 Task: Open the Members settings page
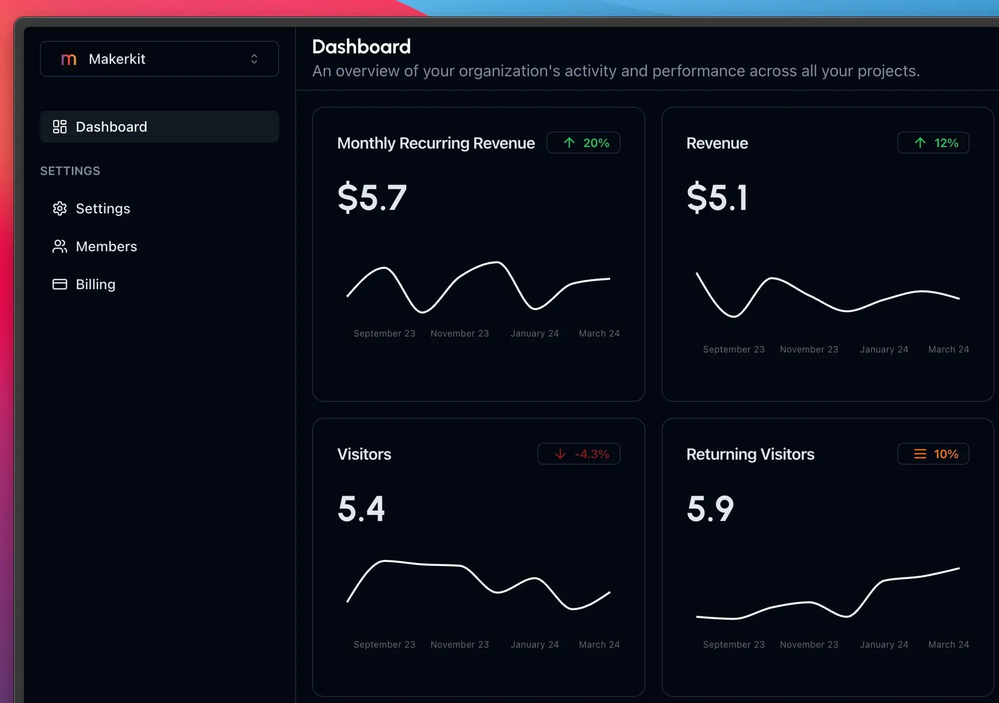tap(106, 246)
